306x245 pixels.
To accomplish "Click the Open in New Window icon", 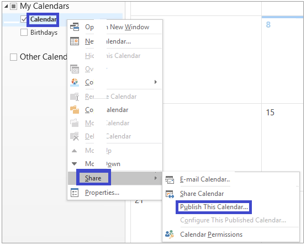I will point(75,27).
